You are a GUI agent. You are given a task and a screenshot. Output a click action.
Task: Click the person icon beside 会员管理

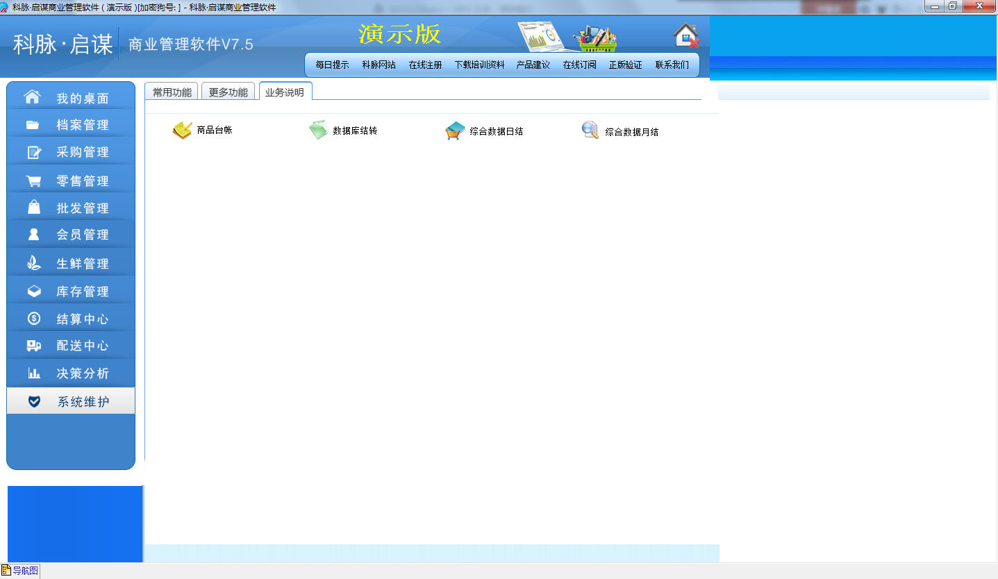33,235
